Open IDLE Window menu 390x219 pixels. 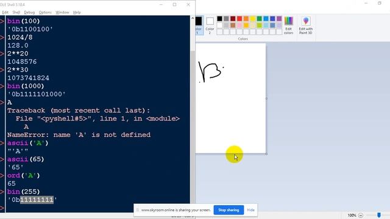(x=62, y=12)
